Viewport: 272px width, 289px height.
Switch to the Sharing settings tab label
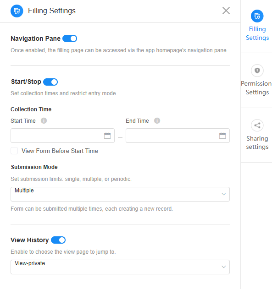(x=257, y=142)
